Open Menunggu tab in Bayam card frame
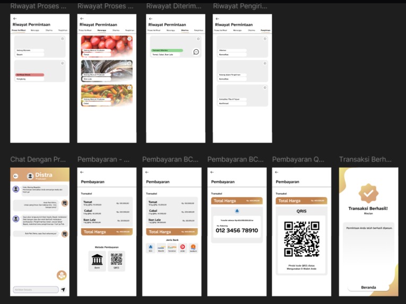 pyautogui.click(x=35, y=30)
